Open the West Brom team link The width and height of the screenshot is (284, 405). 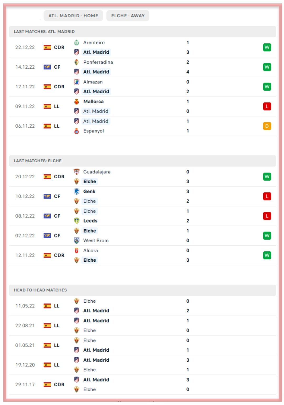coord(96,240)
